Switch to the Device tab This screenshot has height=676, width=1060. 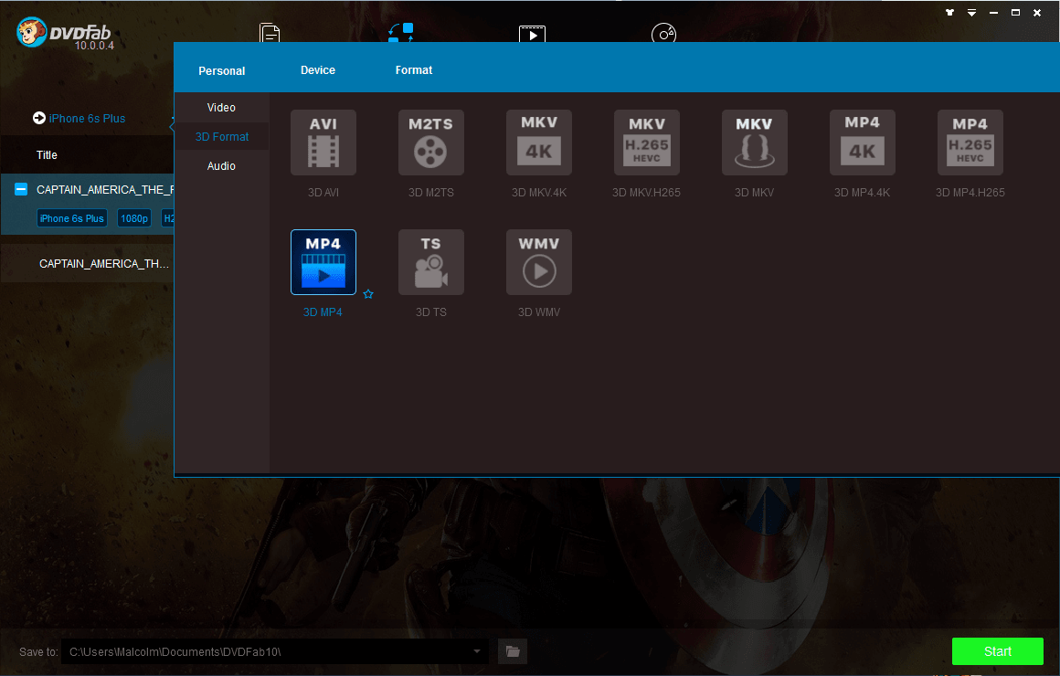coord(318,70)
